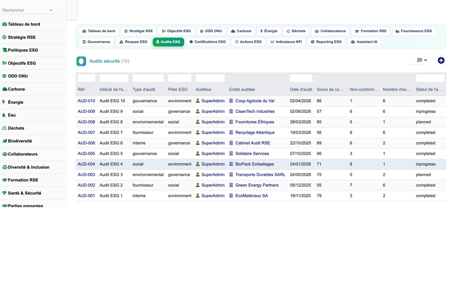Click filter field above Réf. column
The image size is (456, 282).
pos(86,78)
